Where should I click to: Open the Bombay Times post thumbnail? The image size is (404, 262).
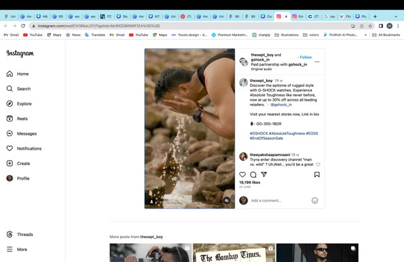234,253
